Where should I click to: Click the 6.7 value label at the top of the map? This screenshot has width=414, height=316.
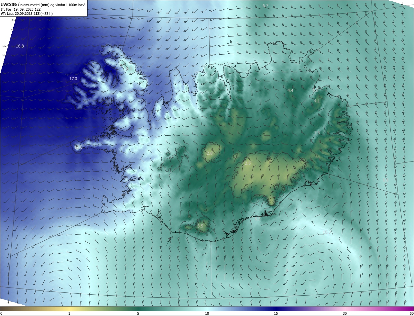pos(266,6)
